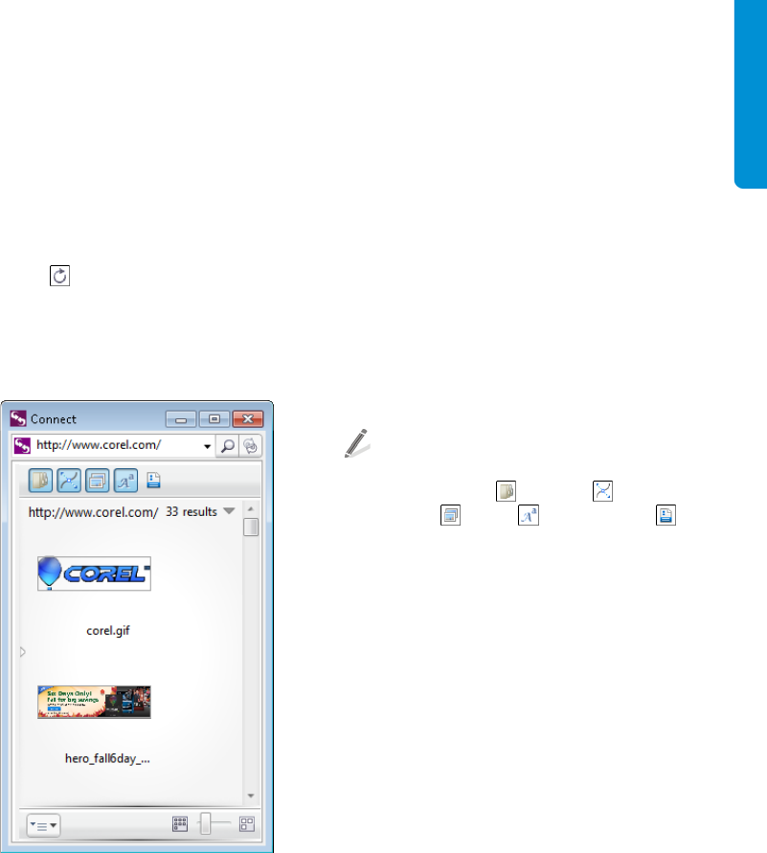The image size is (767, 853).
Task: Click the Fonts icon in the note text
Action: 529,515
